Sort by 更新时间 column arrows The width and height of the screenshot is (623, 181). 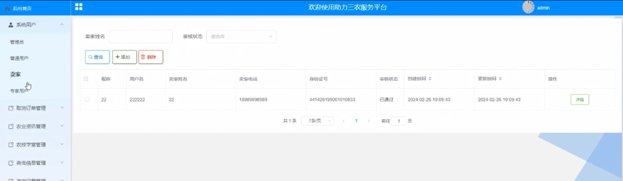[500, 79]
